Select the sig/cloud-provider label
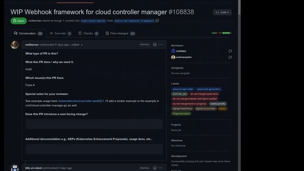Image resolution: width=304 pixels, height=171 pixels. point(206,109)
